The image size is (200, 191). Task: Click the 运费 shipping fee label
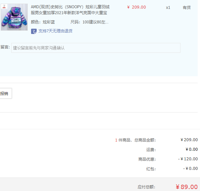point(151,150)
